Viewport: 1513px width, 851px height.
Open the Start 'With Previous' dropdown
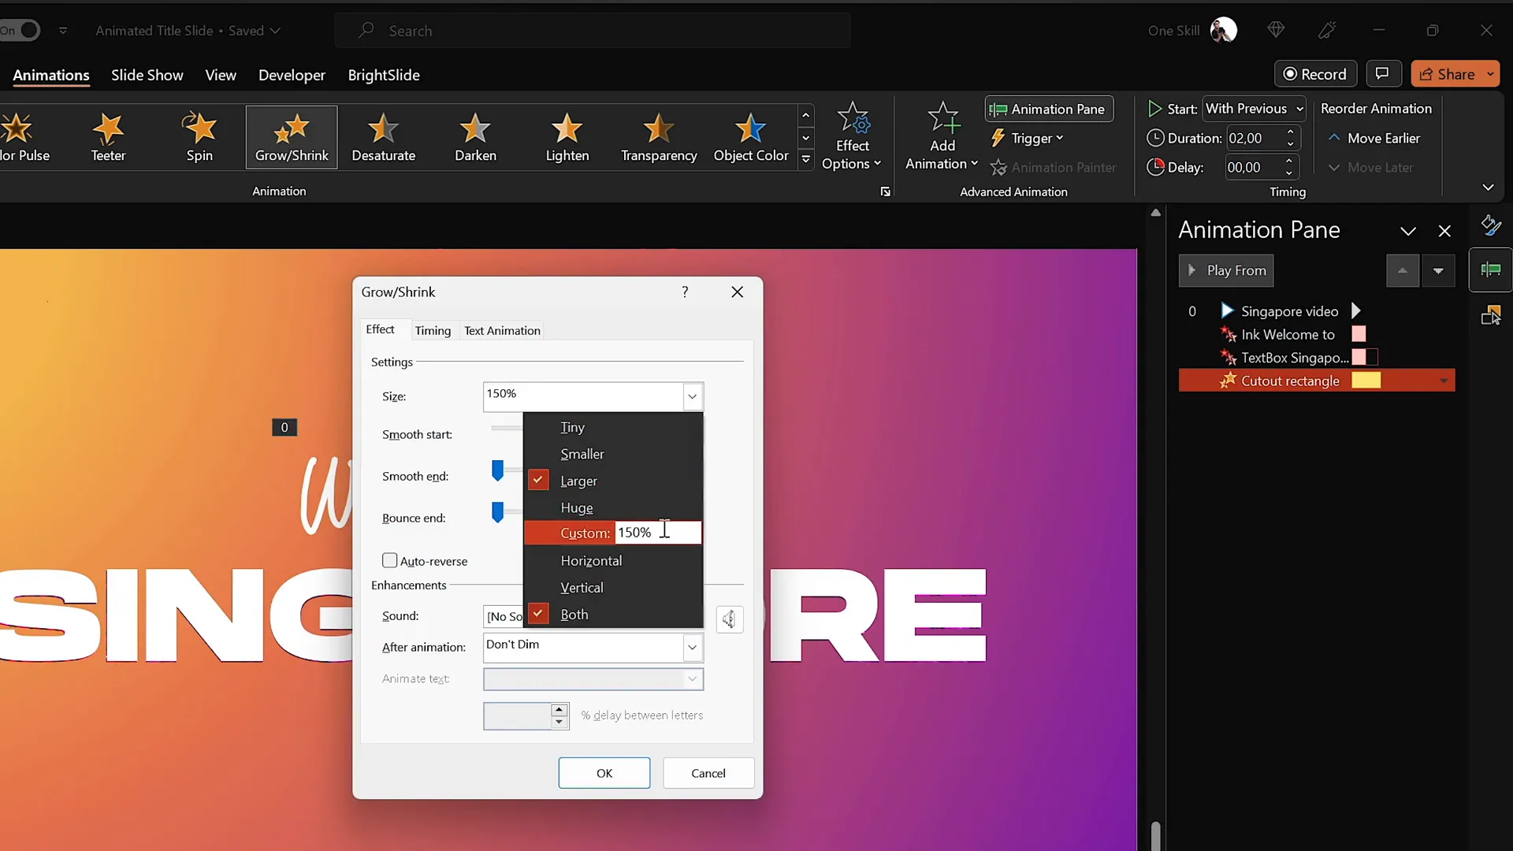(1255, 109)
